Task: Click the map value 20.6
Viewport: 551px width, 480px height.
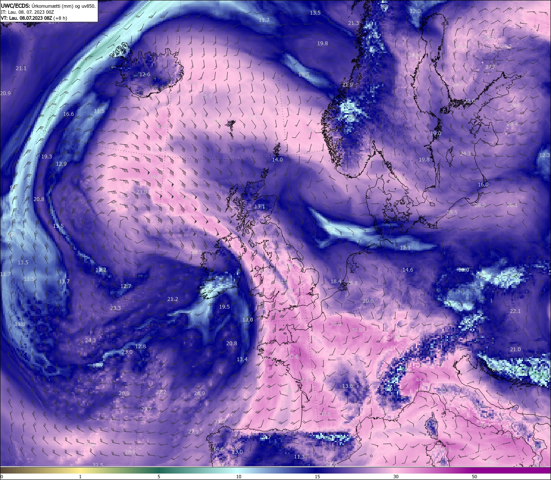Action: pyautogui.click(x=368, y=301)
